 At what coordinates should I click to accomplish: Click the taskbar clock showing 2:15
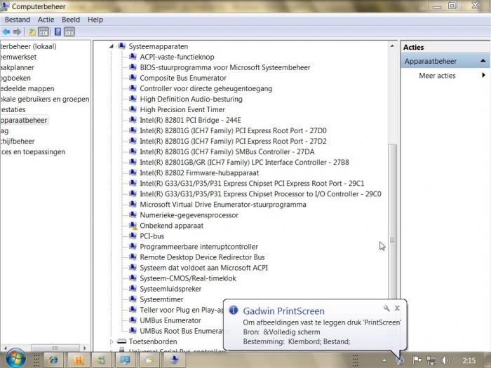point(469,360)
